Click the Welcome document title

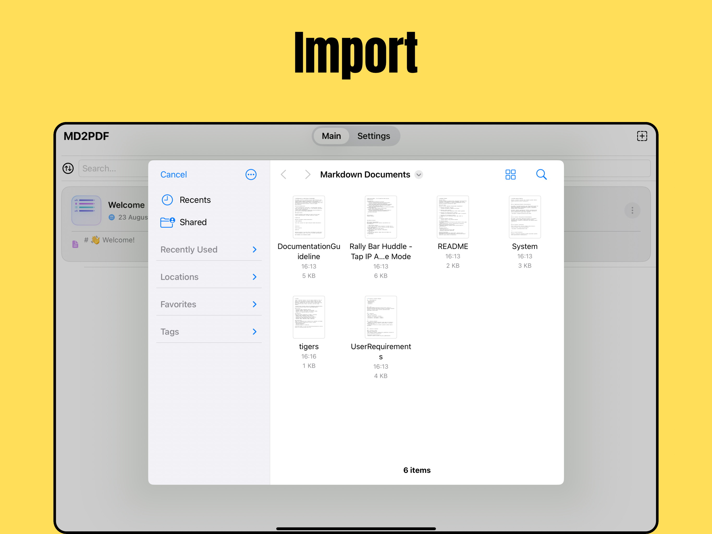tap(126, 205)
